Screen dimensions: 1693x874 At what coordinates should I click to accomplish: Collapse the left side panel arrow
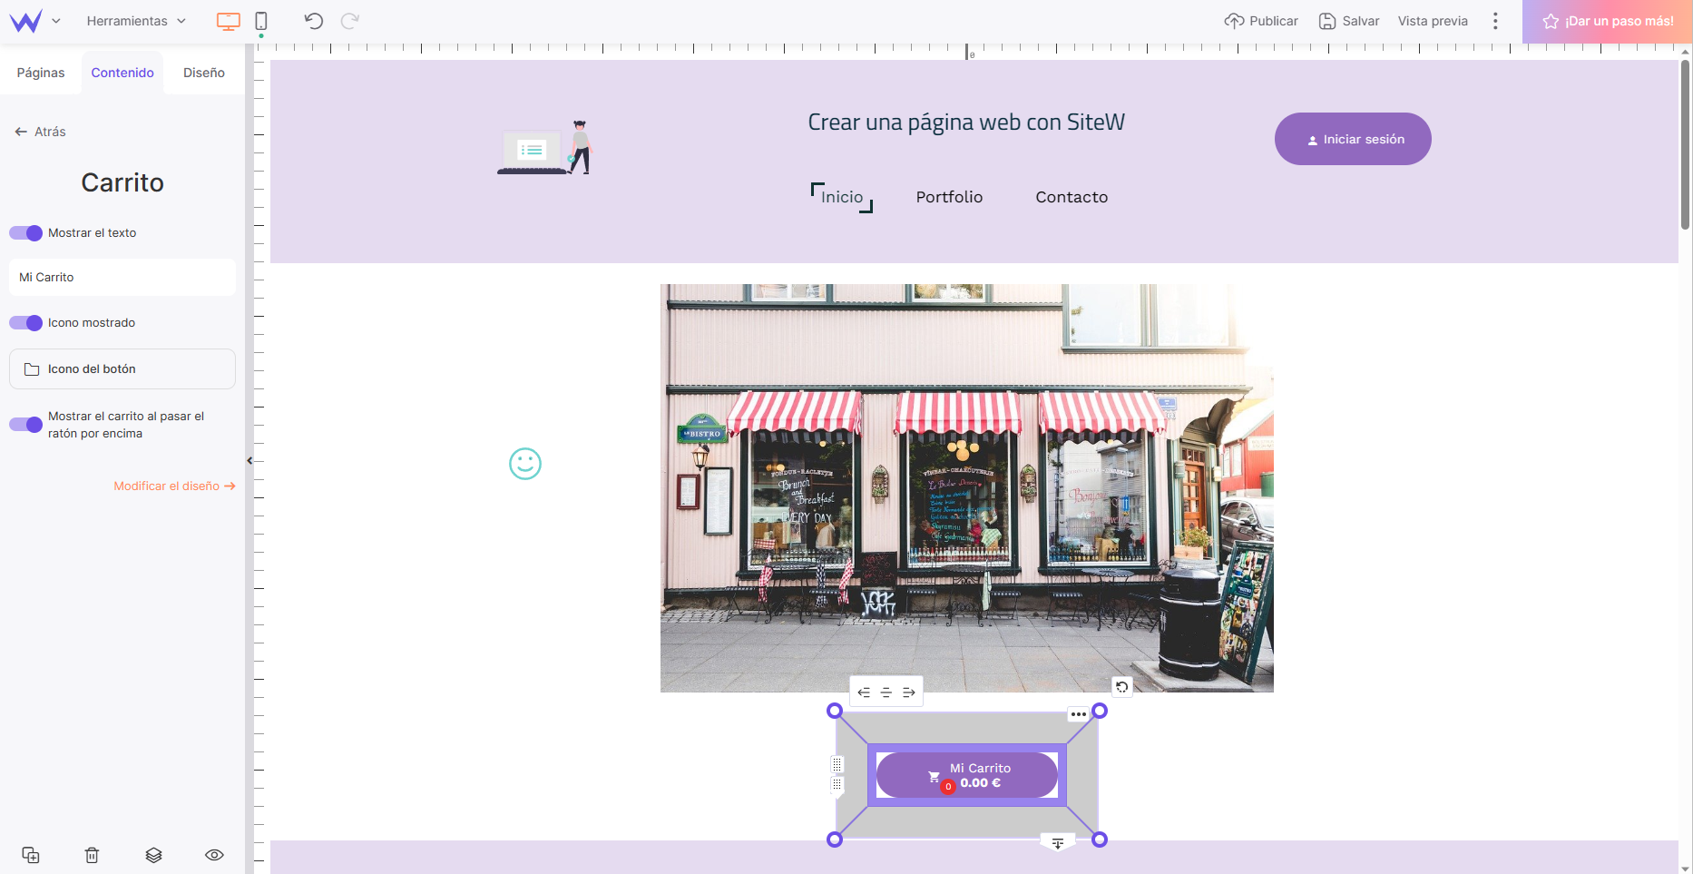(x=250, y=461)
